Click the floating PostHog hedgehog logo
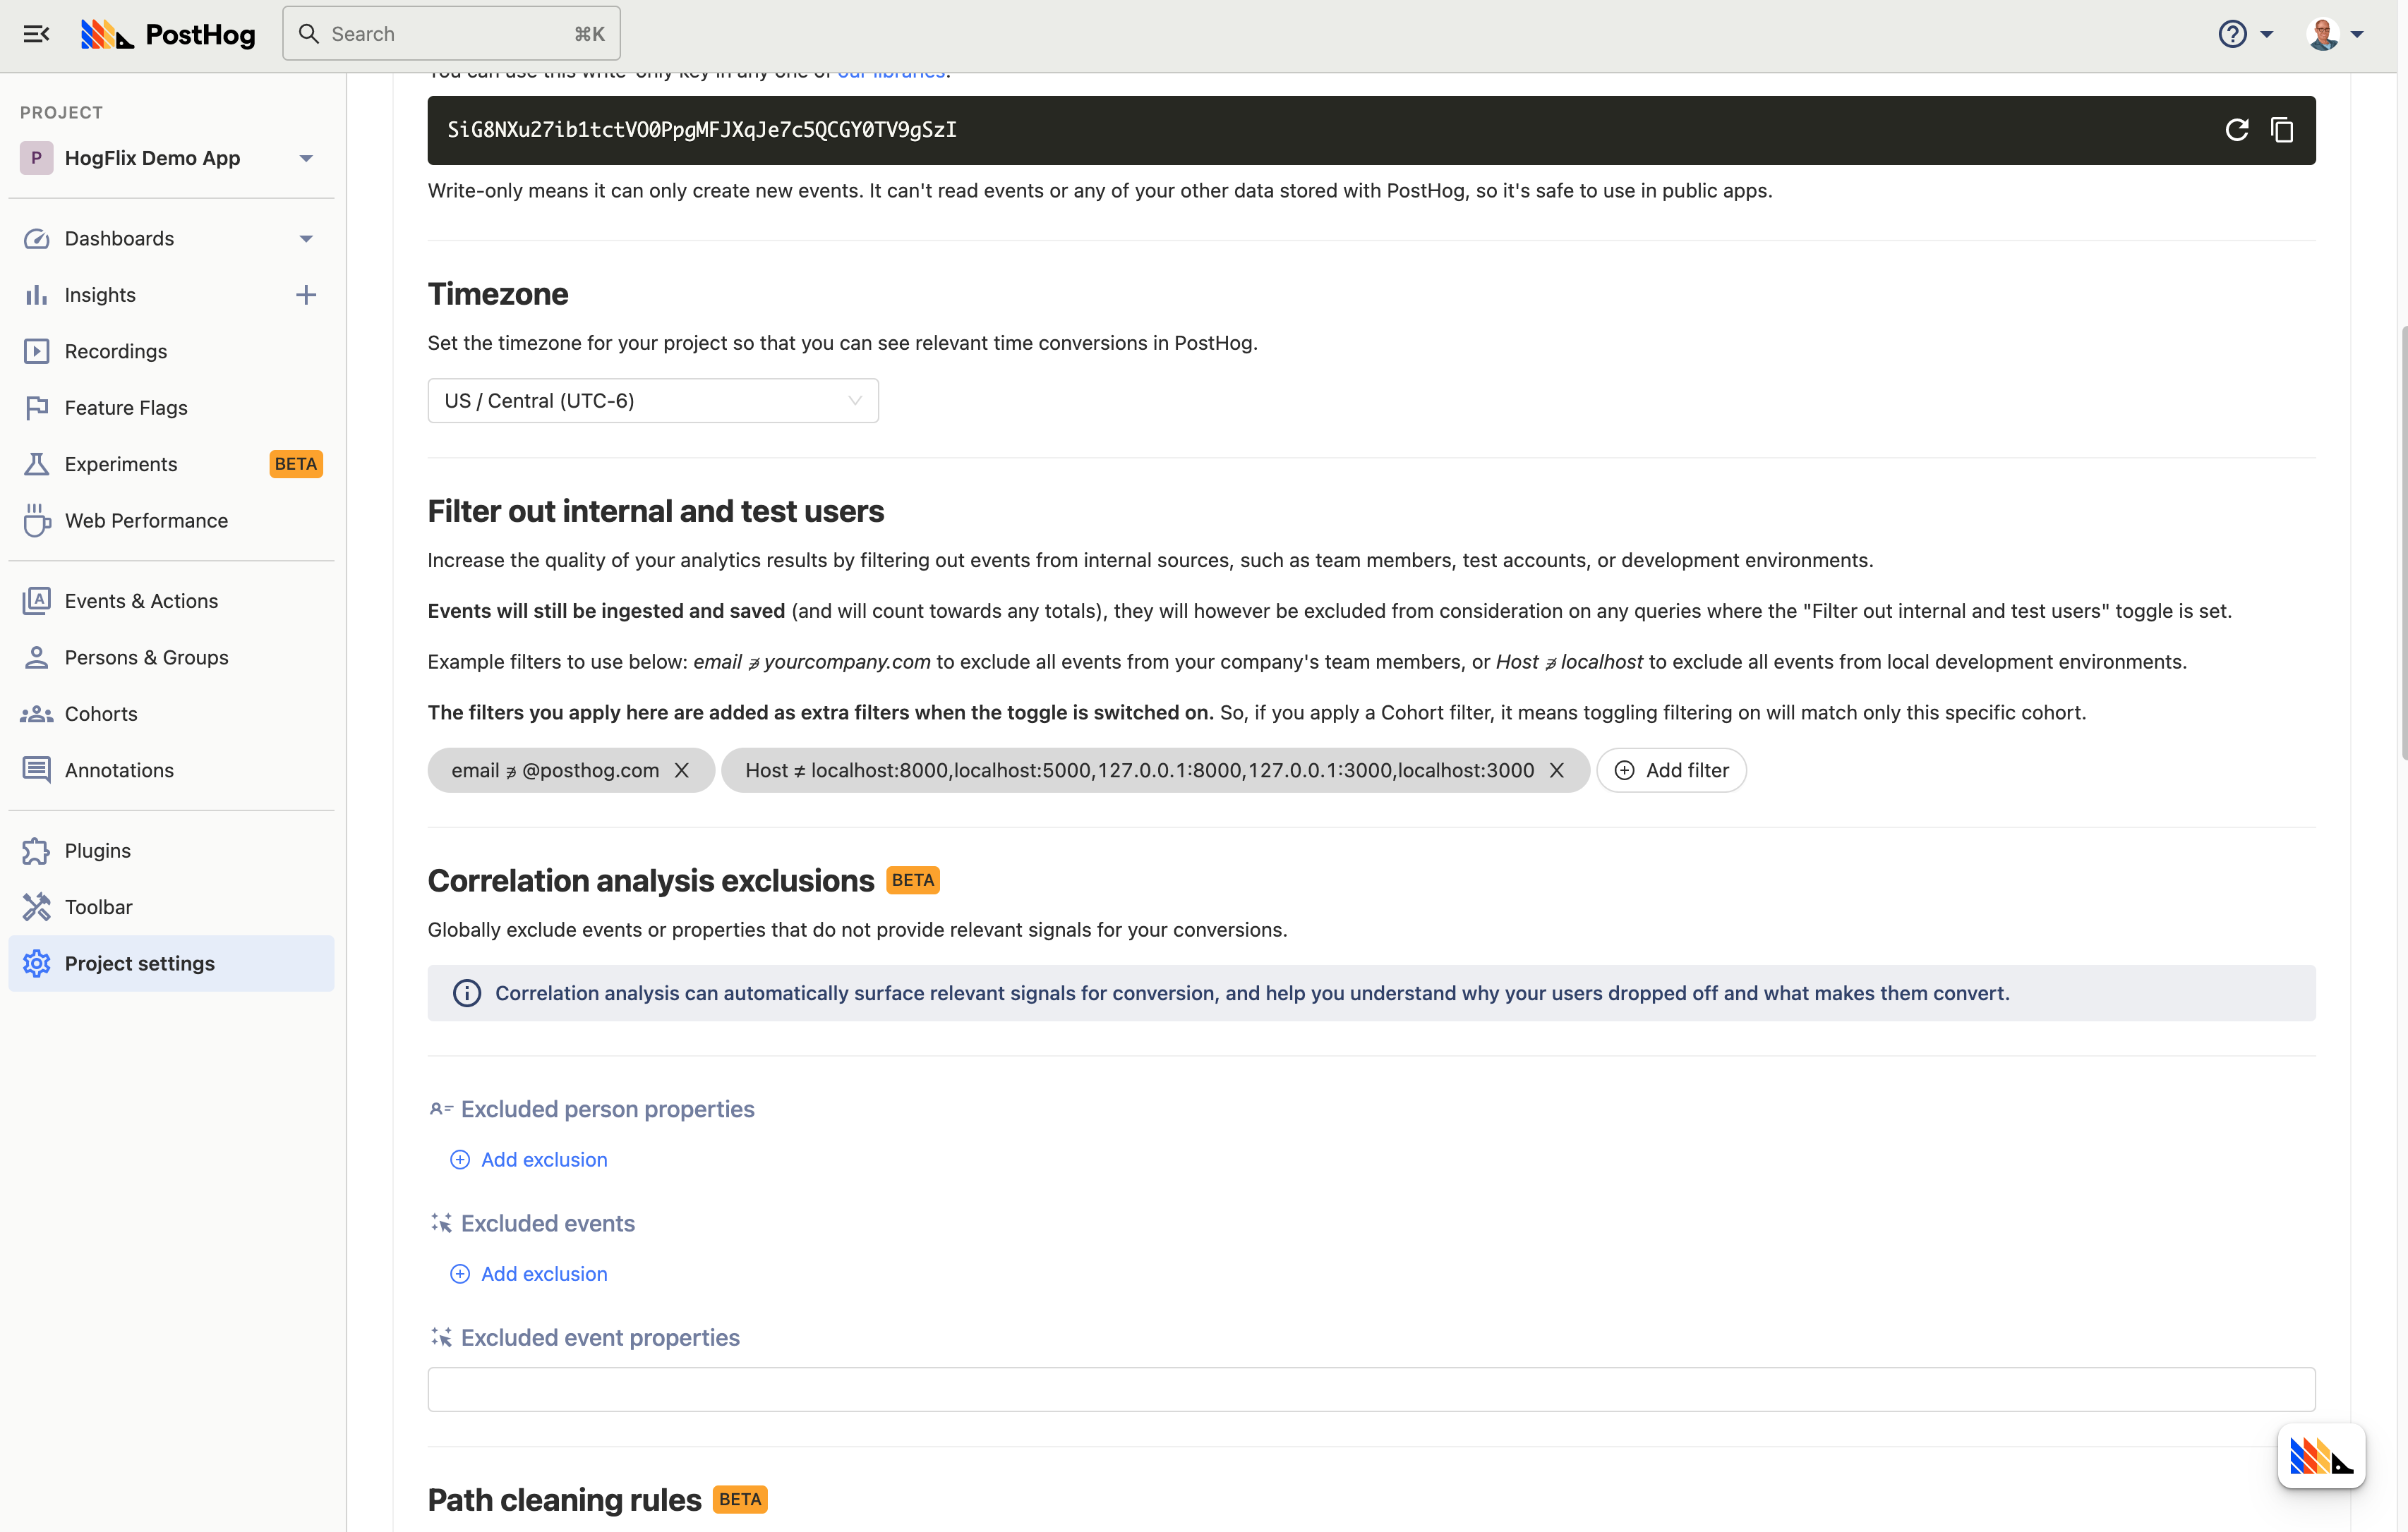 point(2321,1456)
